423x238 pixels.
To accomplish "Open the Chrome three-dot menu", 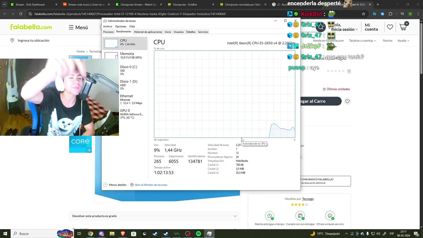I will coord(418,14).
